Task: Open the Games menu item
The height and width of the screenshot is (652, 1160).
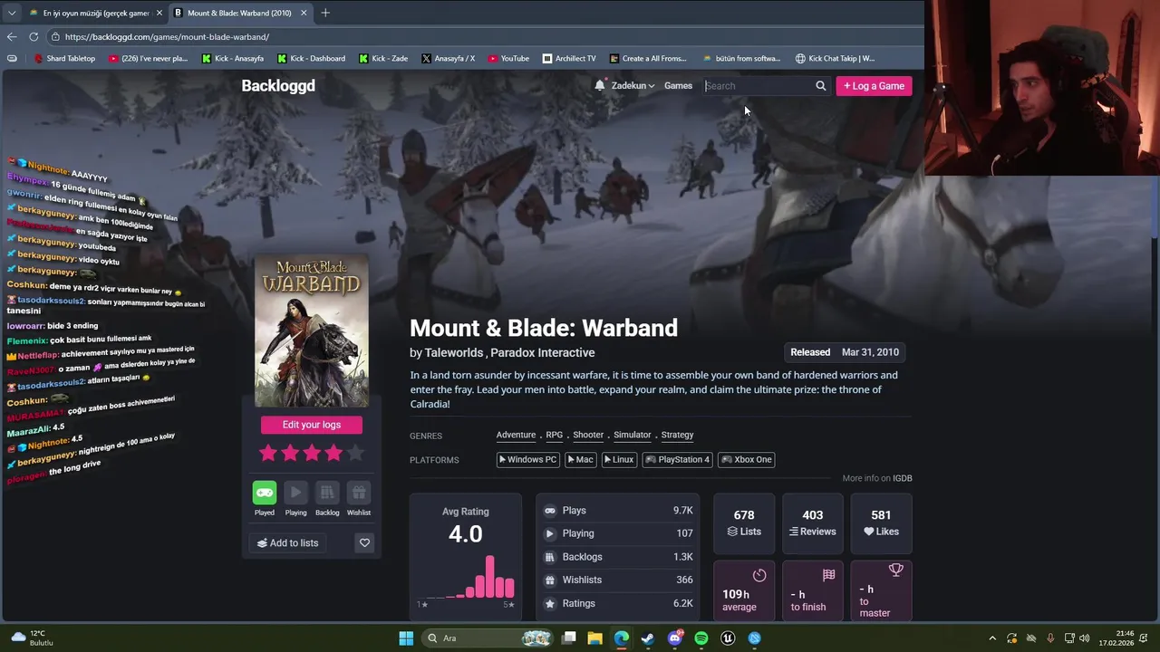Action: point(678,86)
